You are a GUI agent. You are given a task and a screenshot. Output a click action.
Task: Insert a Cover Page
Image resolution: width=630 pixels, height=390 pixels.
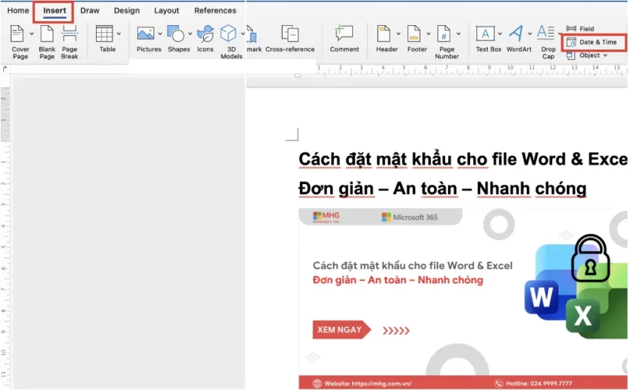20,42
